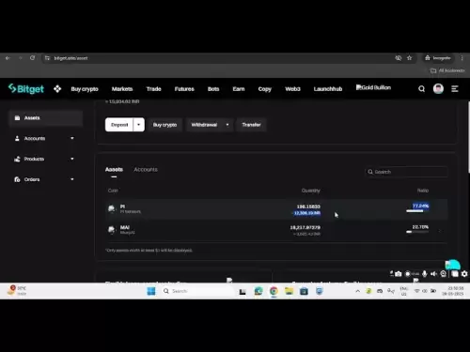Screen dimensions: 470x352
Task: Toggle the recorder webcam icon
Action: tap(444, 274)
